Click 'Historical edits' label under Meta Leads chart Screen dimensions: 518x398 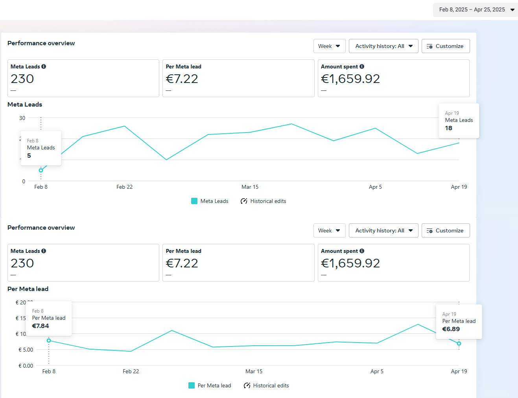click(x=268, y=201)
